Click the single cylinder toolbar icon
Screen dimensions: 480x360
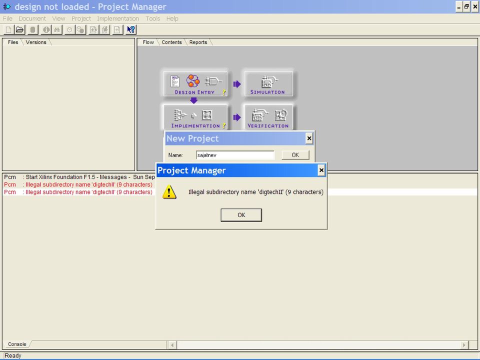pyautogui.click(x=69, y=29)
